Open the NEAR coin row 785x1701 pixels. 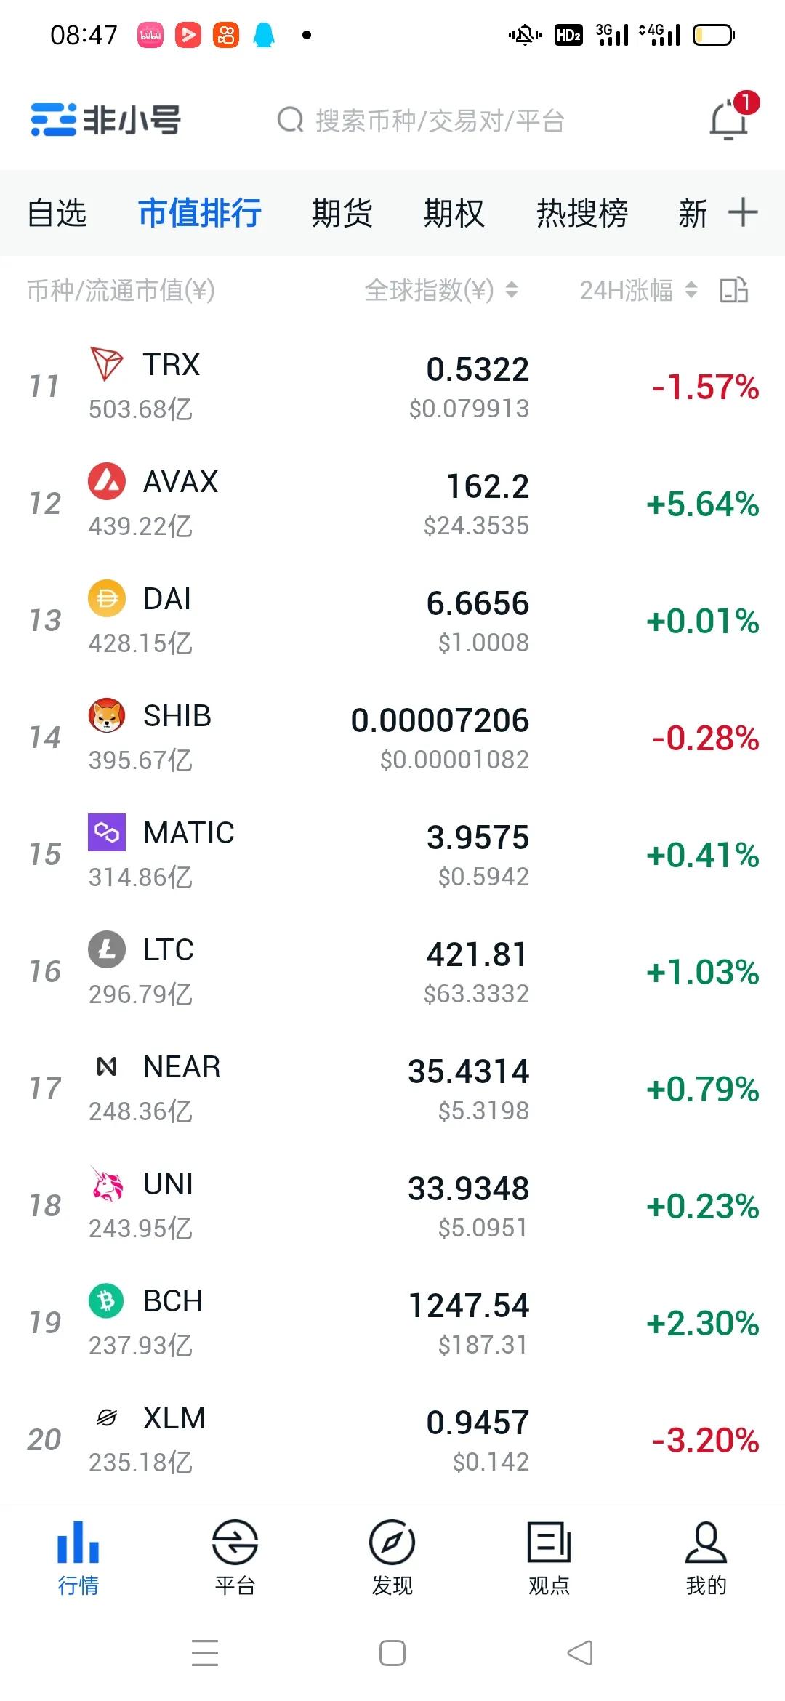point(392,1089)
